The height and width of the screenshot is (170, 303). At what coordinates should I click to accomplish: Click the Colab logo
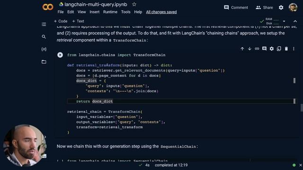48,7
